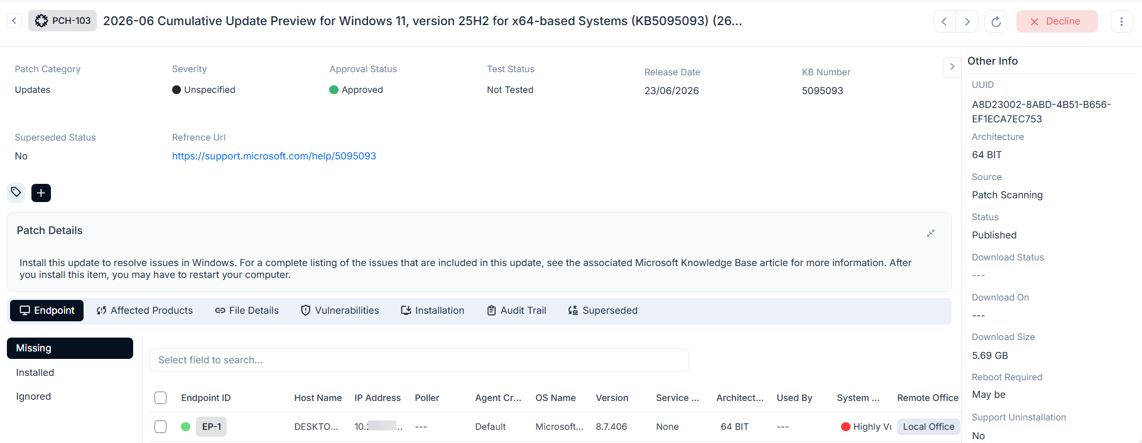This screenshot has width=1142, height=443.
Task: Click the Poller column header
Action: [427, 398]
